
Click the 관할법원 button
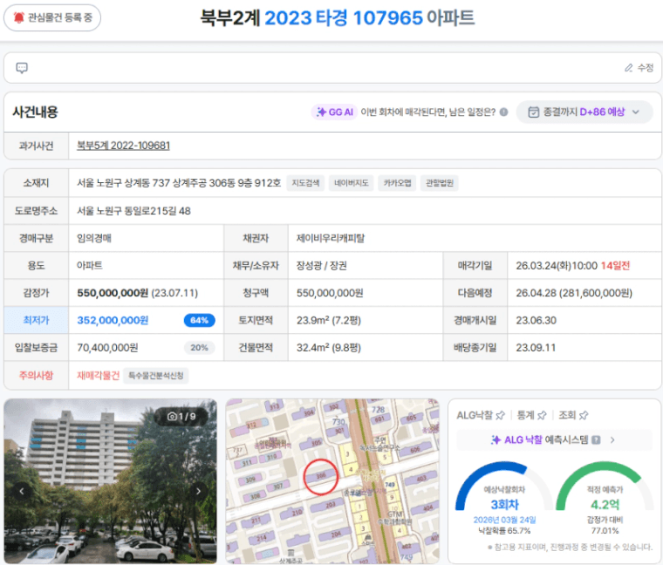[x=439, y=183]
